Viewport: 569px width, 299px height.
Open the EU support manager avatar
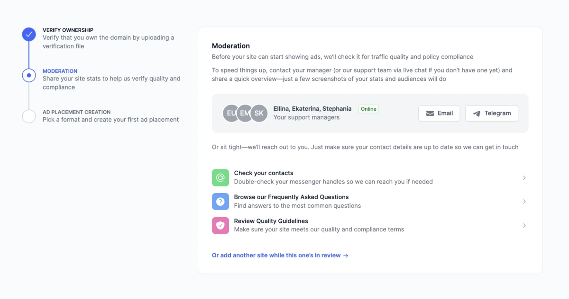[231, 113]
